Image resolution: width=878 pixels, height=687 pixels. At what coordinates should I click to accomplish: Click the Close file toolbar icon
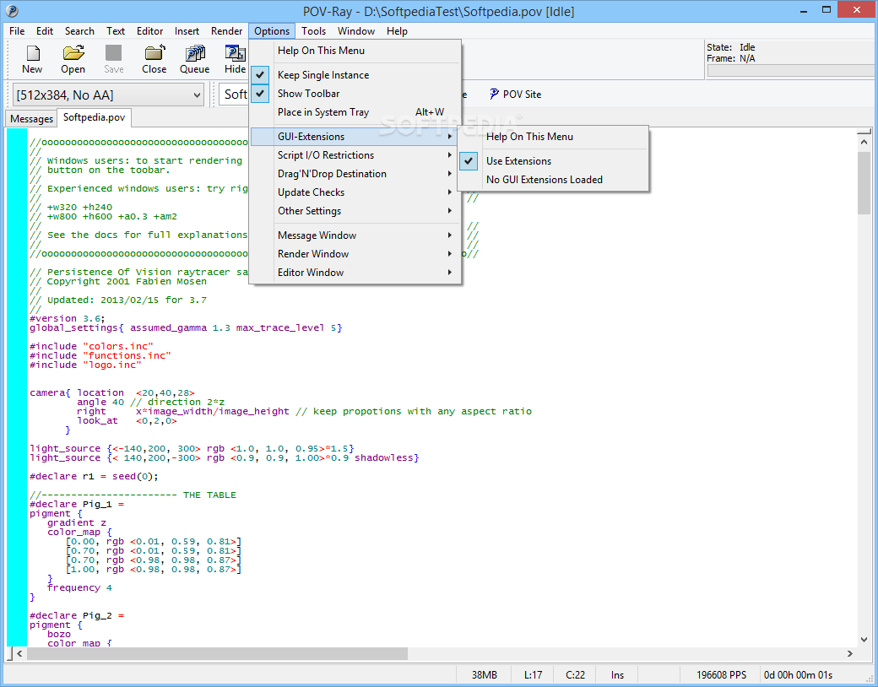154,58
